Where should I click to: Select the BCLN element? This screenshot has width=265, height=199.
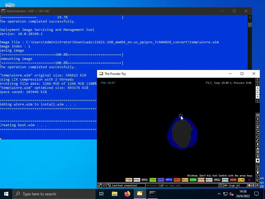point(185,180)
